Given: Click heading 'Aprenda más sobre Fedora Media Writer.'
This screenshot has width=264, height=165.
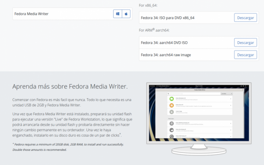Looking at the screenshot, I should 70,86.
